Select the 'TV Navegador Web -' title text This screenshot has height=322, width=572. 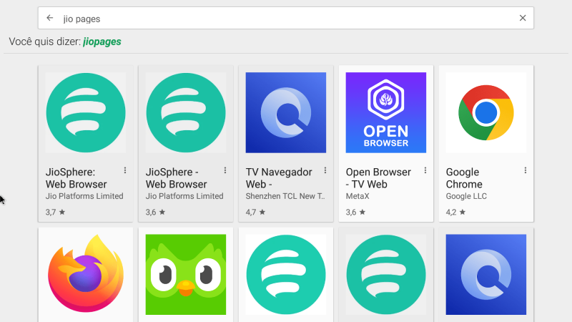[x=279, y=178]
